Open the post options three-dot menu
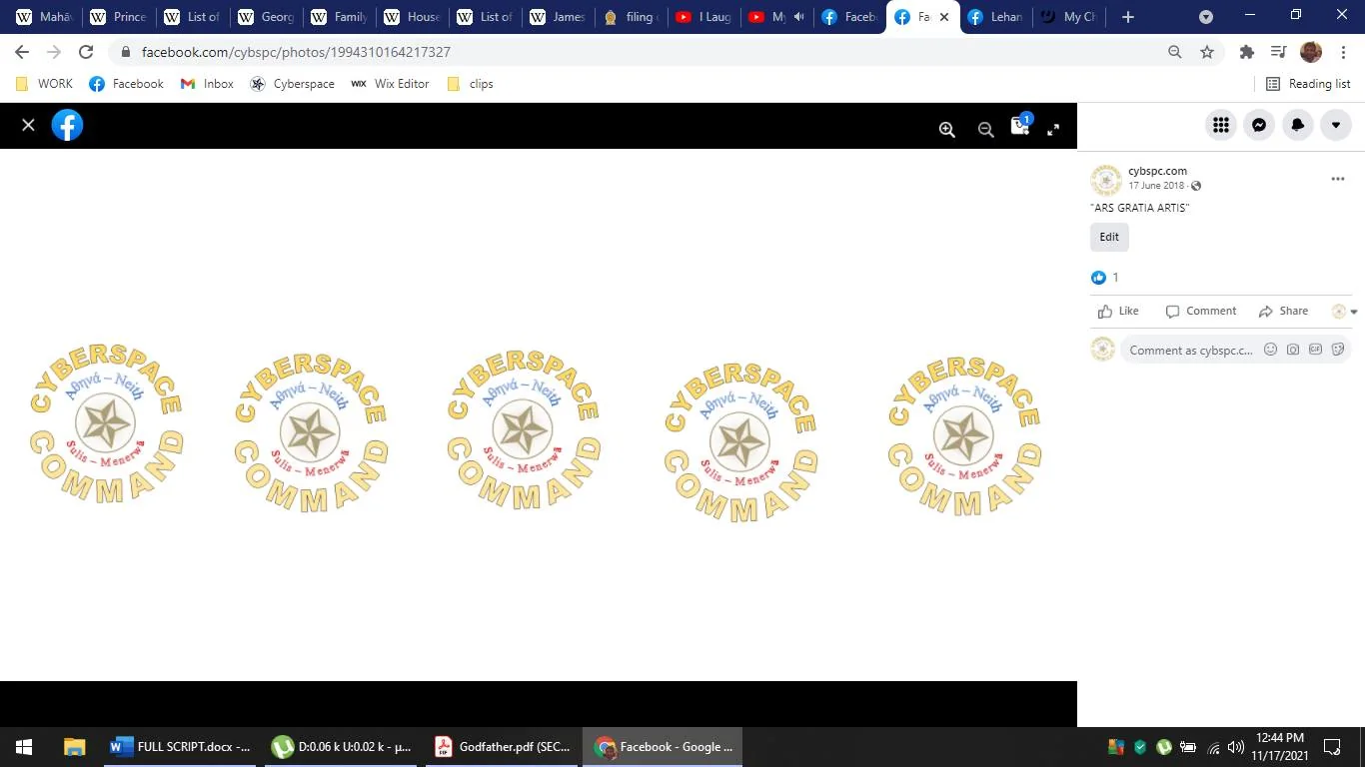 [x=1338, y=179]
